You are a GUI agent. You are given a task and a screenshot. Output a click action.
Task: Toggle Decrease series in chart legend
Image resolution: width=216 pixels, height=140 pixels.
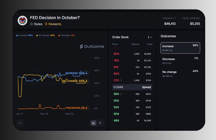pyautogui.click(x=66, y=35)
